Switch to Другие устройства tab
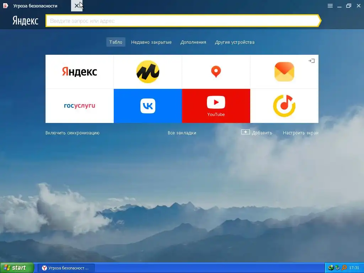Screen dimensions: 364x273 pyautogui.click(x=235, y=42)
